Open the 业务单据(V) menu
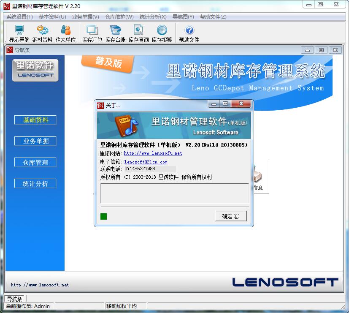The width and height of the screenshot is (349, 313). click(86, 17)
